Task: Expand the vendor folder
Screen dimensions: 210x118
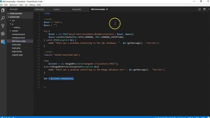Action: [15, 31]
